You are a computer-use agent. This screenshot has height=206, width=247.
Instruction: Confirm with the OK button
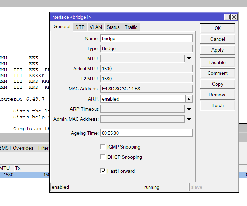217,28
